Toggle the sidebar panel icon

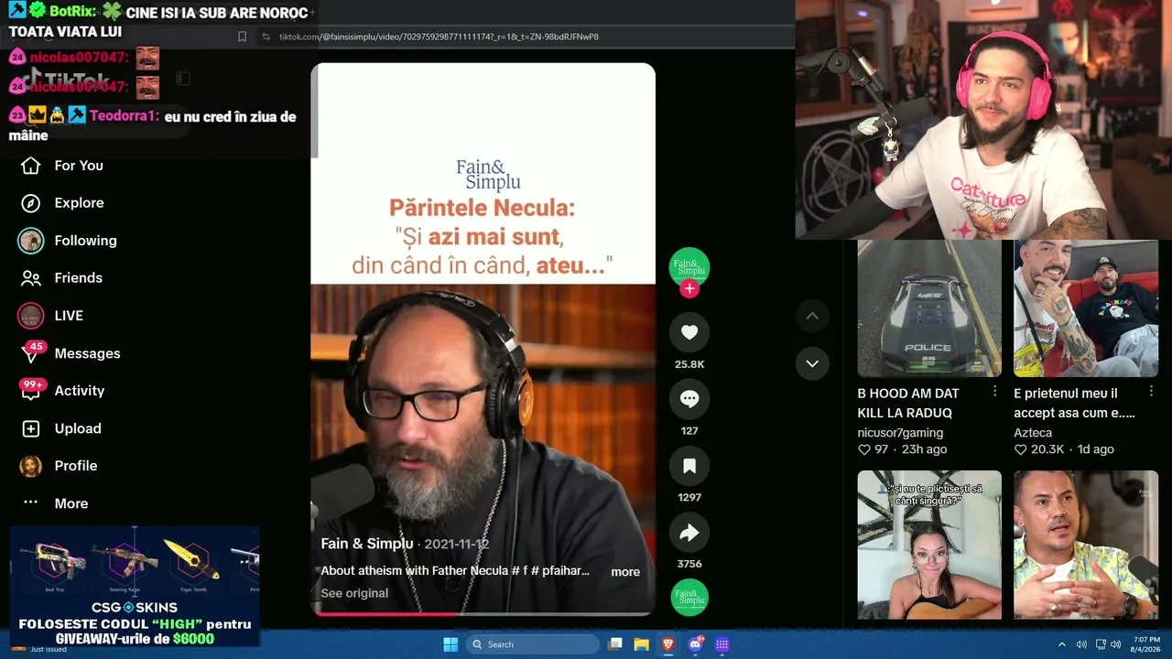click(x=183, y=79)
